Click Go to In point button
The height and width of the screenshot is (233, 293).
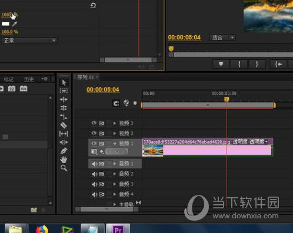(278, 64)
